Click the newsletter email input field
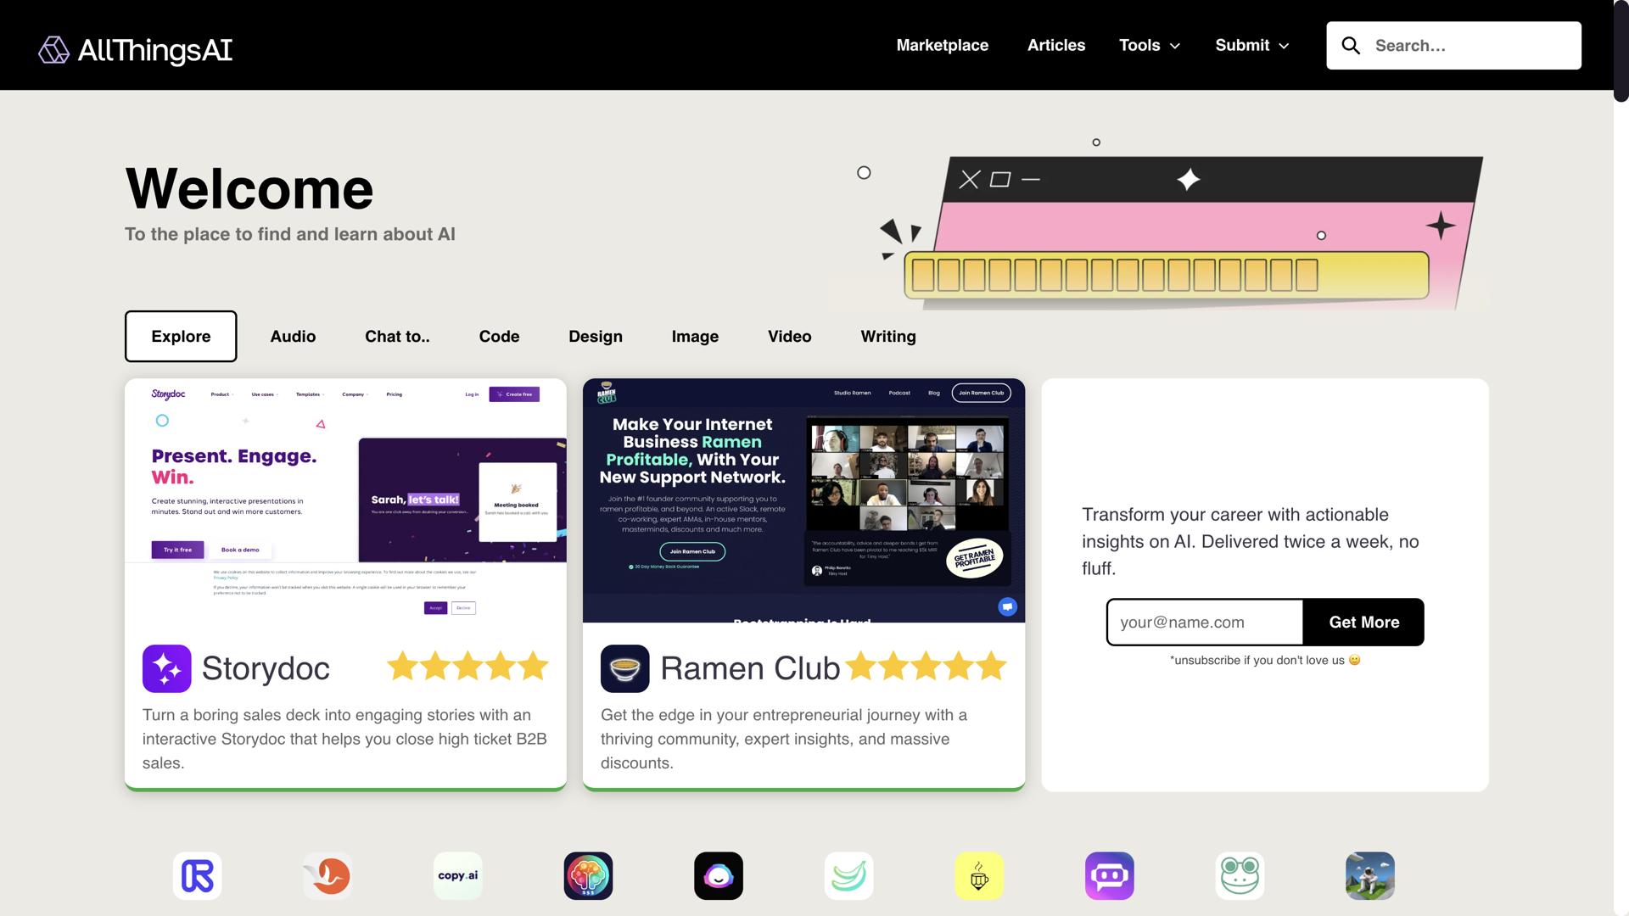The width and height of the screenshot is (1629, 916). (x=1204, y=623)
